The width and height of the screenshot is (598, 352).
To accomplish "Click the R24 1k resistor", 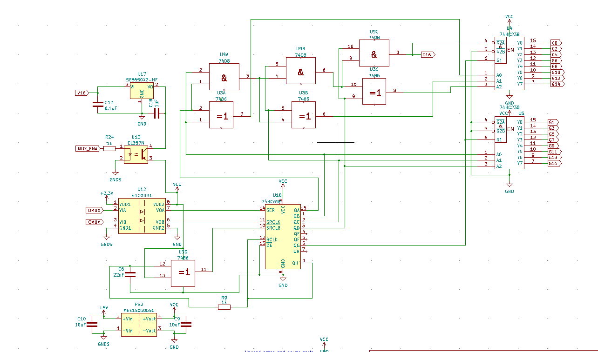I will pyautogui.click(x=109, y=149).
